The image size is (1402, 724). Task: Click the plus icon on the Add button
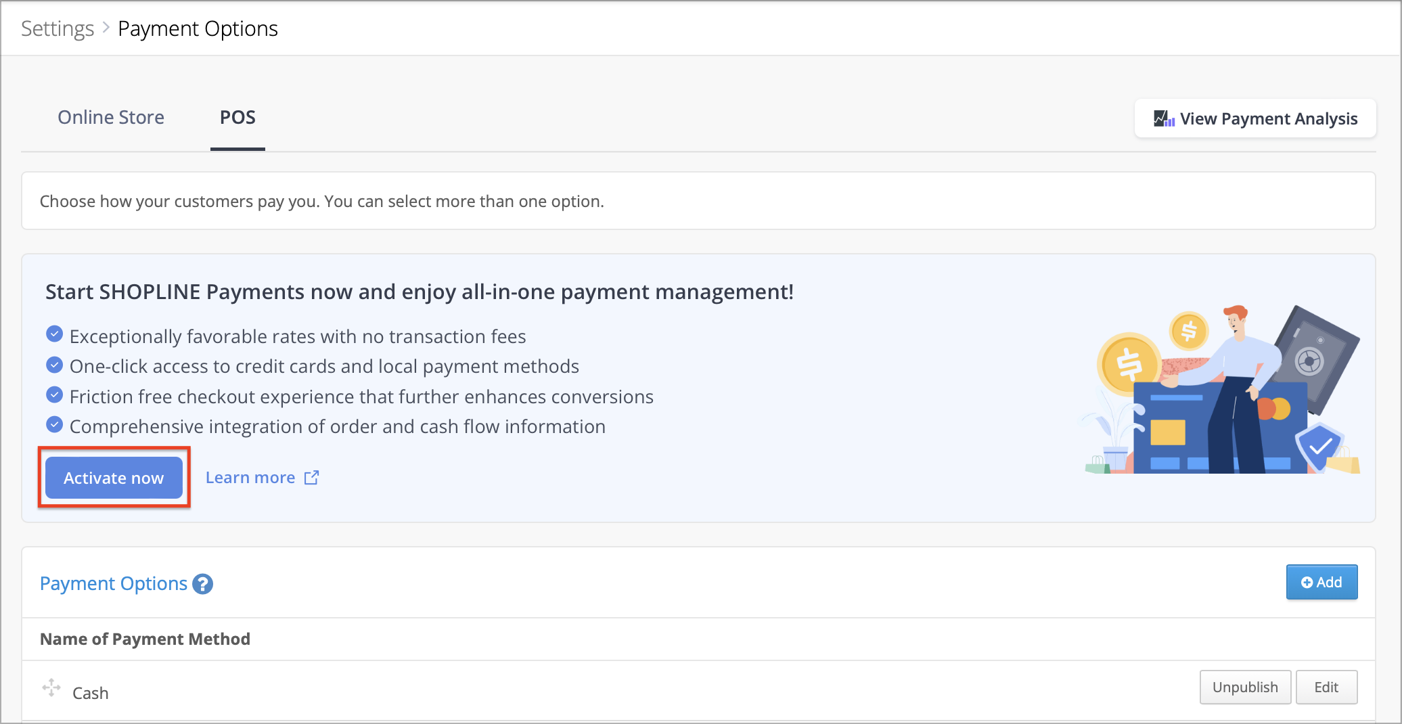click(x=1307, y=583)
